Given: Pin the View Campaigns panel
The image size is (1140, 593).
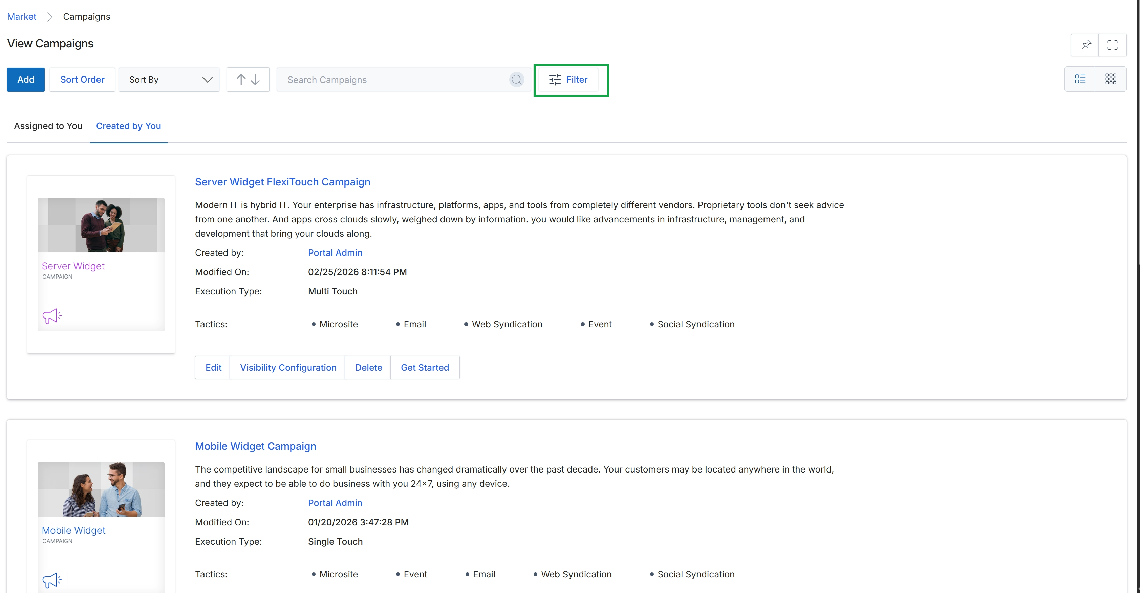Looking at the screenshot, I should click(x=1086, y=45).
